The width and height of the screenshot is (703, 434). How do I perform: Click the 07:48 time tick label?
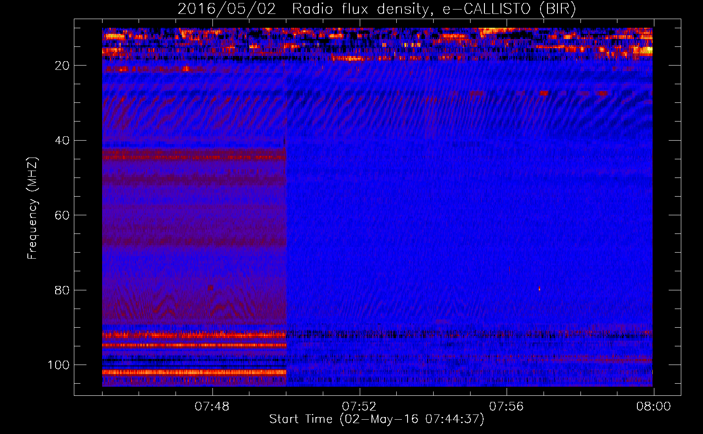coord(212,407)
